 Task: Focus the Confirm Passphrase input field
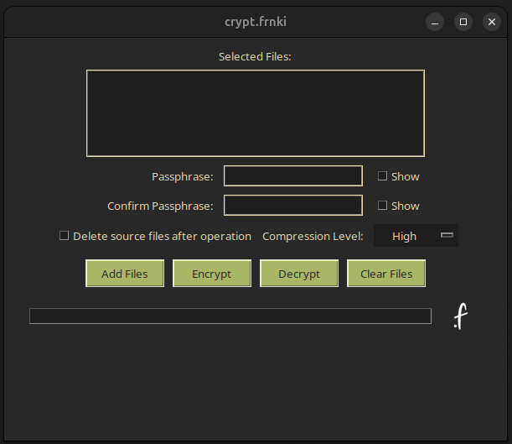(x=292, y=206)
